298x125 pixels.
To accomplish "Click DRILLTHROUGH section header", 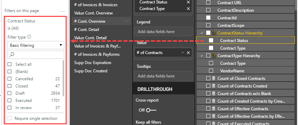I will 155,89.
